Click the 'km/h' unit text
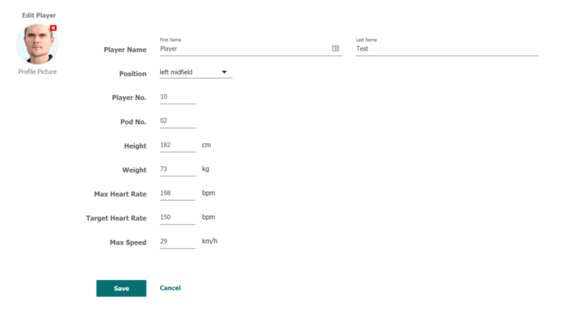 210,241
